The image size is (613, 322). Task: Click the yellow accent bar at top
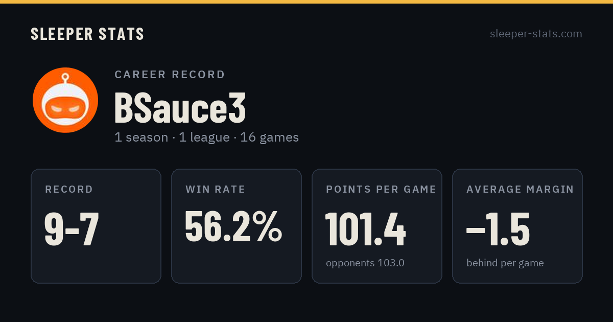click(x=306, y=2)
